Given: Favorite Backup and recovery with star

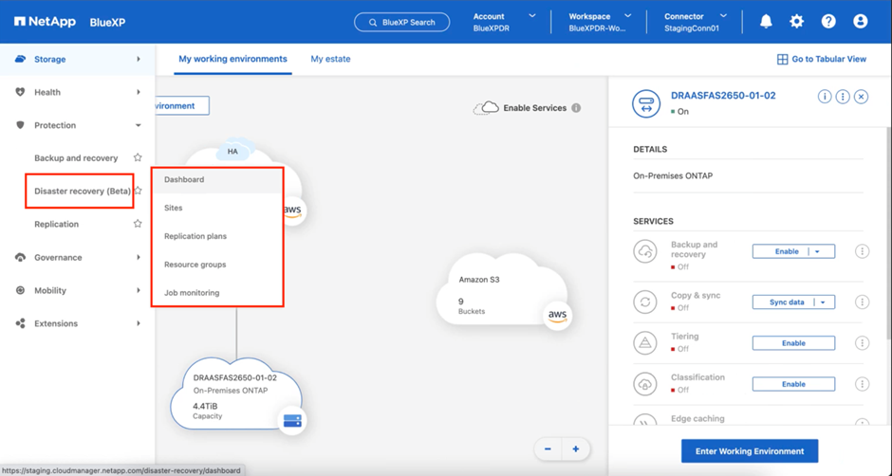Looking at the screenshot, I should point(138,158).
